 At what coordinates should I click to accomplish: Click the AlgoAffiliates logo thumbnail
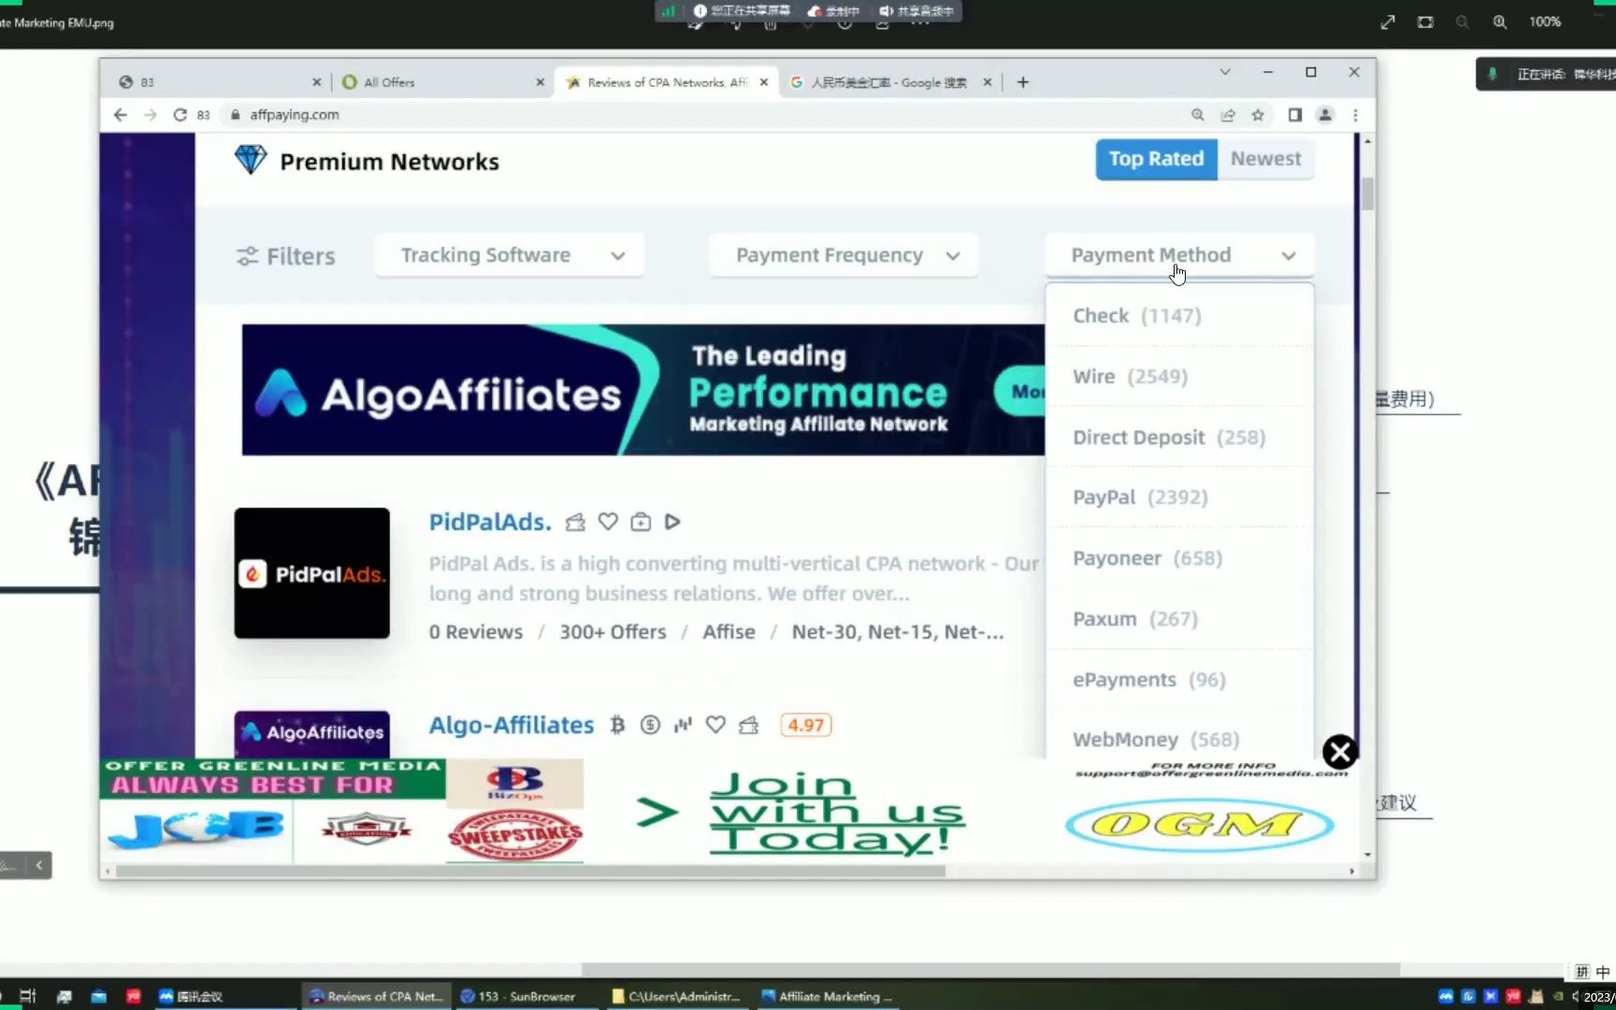[x=311, y=734]
